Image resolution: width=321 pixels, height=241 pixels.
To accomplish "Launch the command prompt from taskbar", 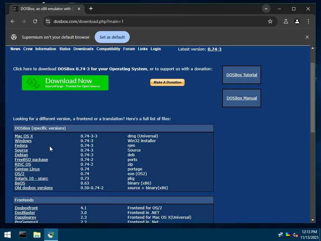I will point(23,235).
